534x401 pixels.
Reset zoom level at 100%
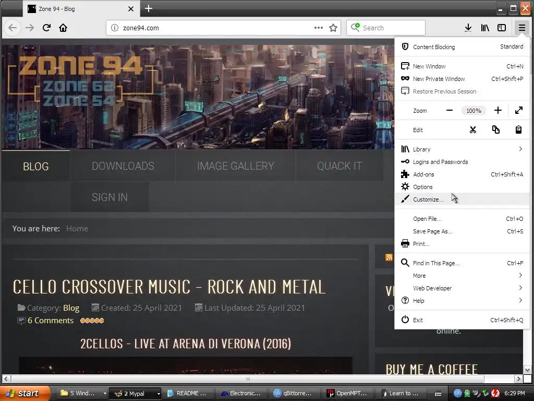tap(474, 111)
